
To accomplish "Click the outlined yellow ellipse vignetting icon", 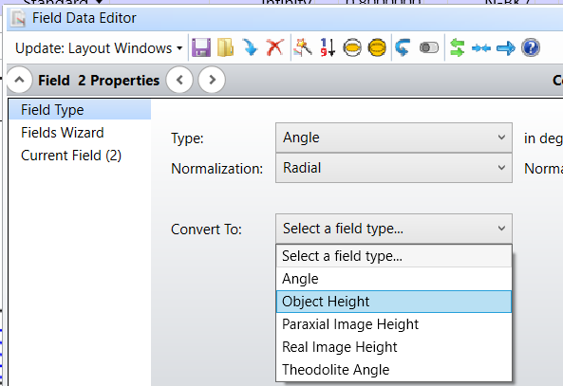I will (352, 47).
